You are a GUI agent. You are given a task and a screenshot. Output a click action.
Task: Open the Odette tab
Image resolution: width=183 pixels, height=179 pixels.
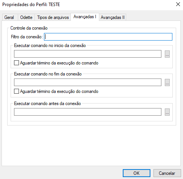[26, 17]
